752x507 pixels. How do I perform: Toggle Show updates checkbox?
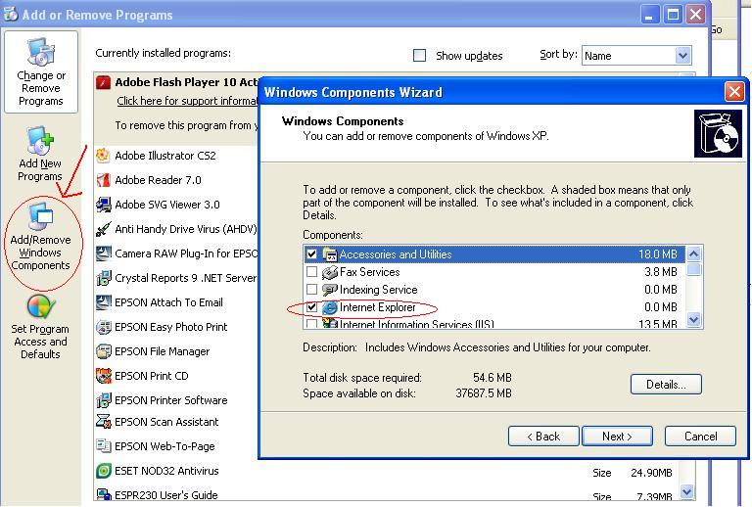420,56
